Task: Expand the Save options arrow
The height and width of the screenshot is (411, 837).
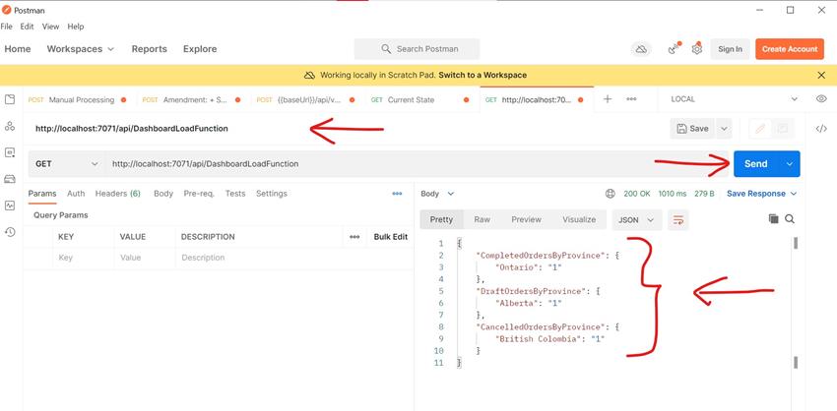Action: pos(724,129)
